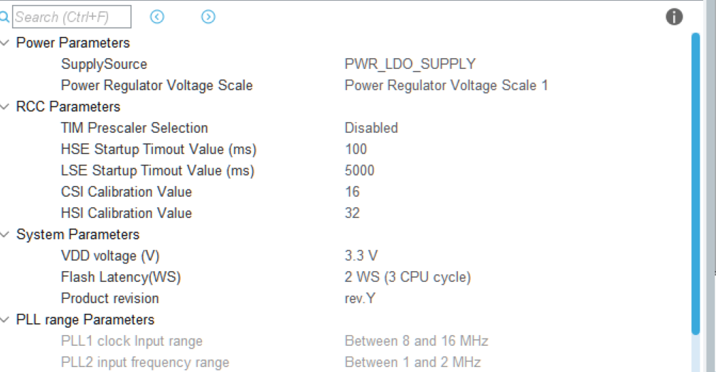716x372 pixels.
Task: Collapse the Power Parameters section
Action: [5, 43]
